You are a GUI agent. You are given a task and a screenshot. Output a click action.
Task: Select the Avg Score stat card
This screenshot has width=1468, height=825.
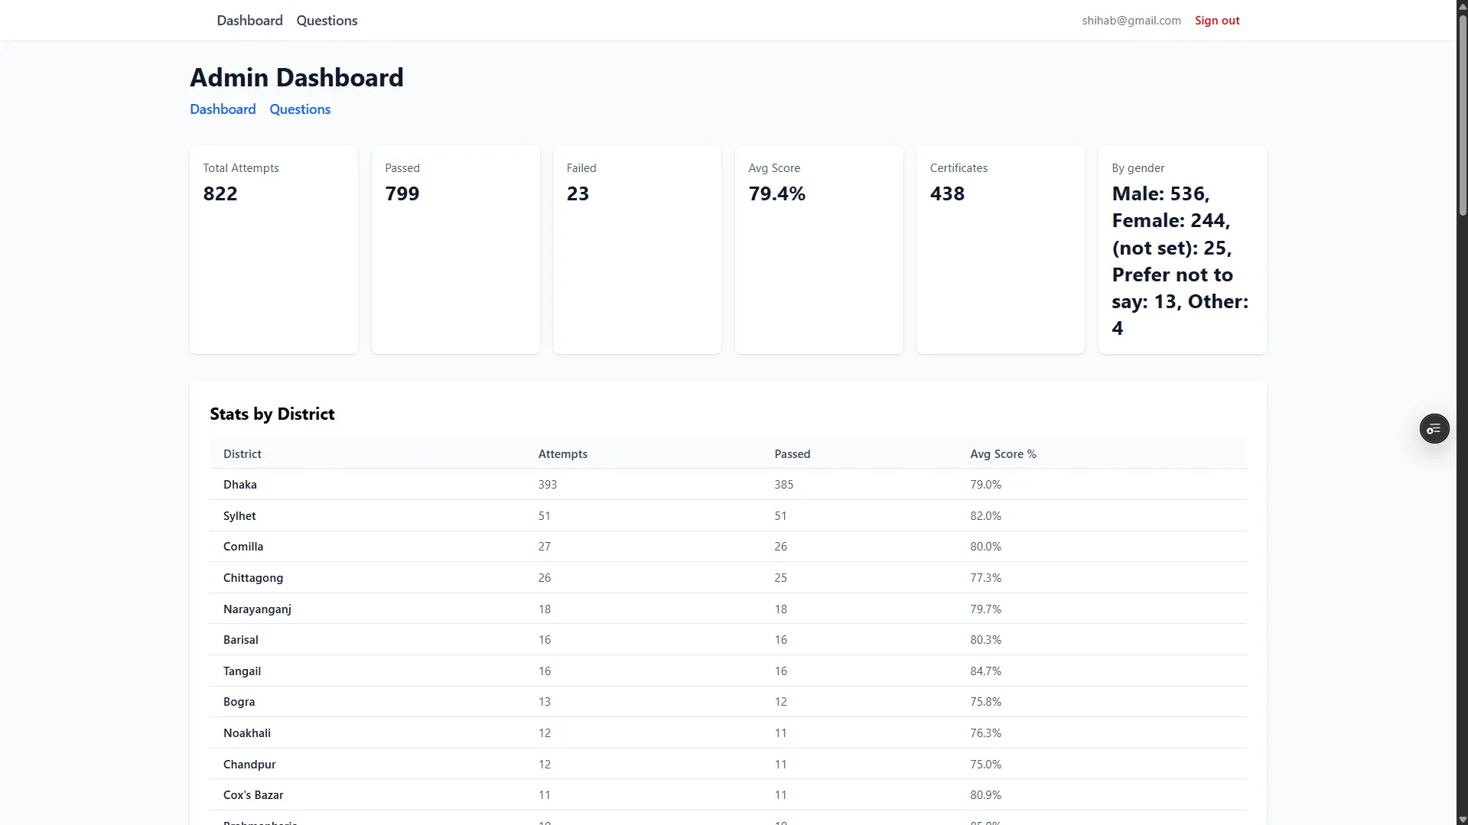pyautogui.click(x=819, y=249)
